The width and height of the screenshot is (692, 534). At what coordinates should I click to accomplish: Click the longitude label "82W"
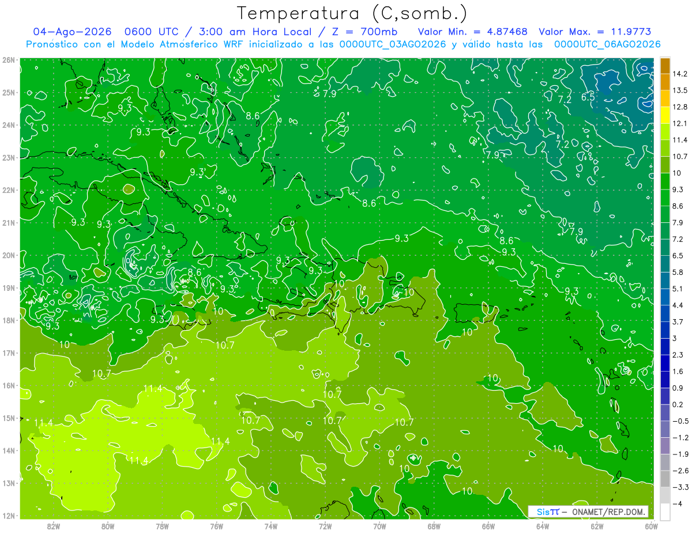point(54,526)
